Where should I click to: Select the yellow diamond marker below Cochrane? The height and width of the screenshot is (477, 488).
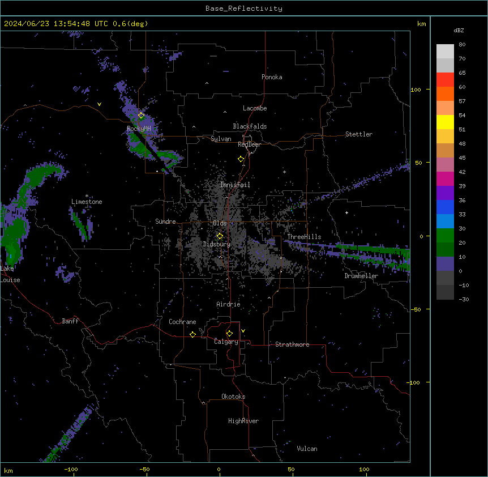pyautogui.click(x=192, y=334)
